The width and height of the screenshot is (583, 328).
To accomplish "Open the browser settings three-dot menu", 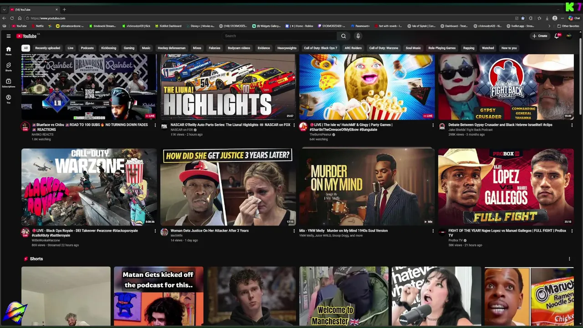I will [563, 18].
